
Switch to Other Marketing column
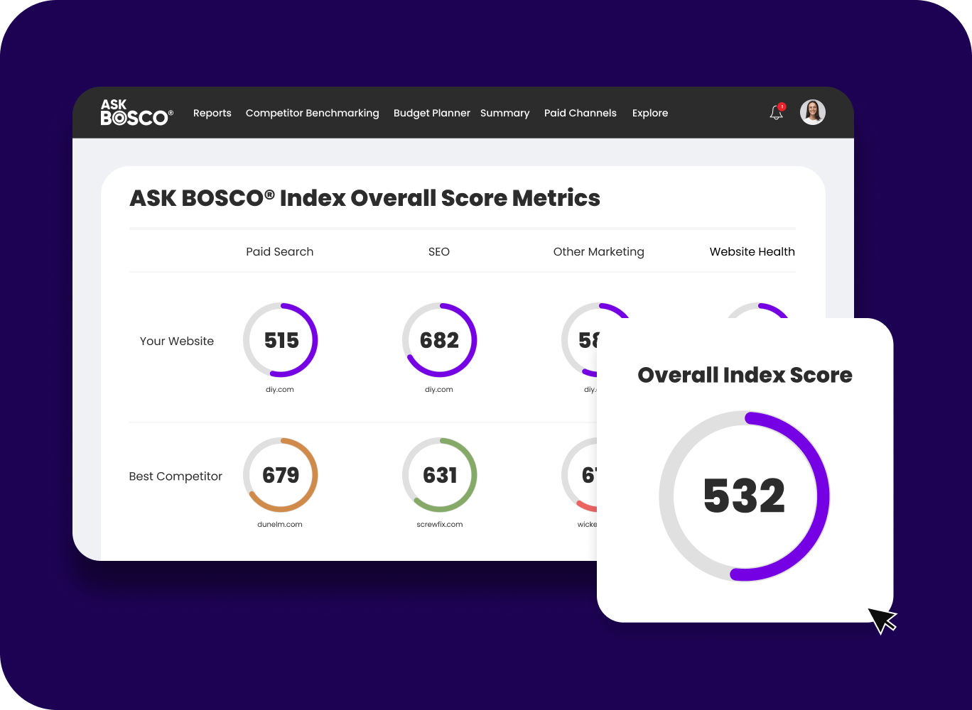[x=598, y=251]
